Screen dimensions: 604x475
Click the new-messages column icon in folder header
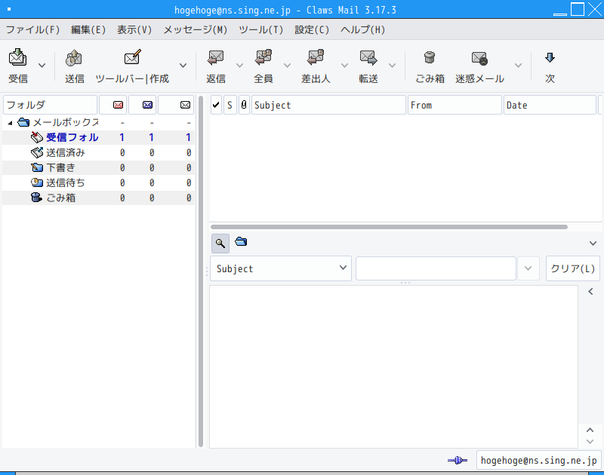click(x=118, y=105)
